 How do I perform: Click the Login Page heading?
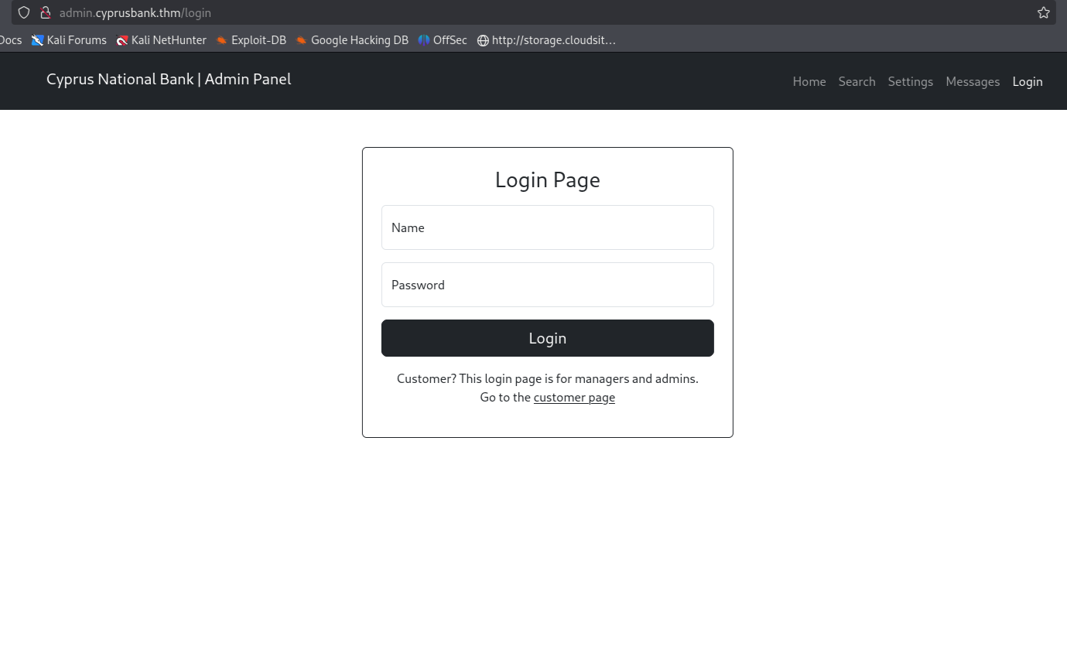[548, 180]
